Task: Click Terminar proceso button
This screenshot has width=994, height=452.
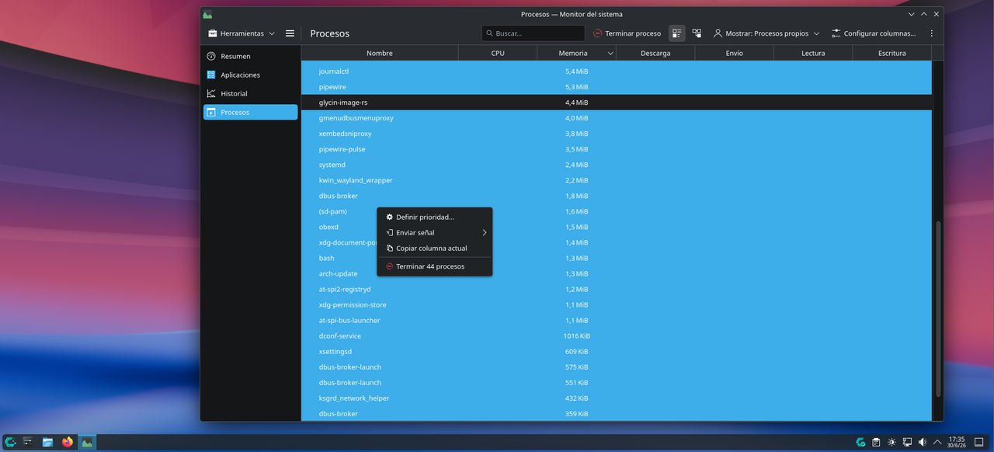Action: [x=627, y=33]
